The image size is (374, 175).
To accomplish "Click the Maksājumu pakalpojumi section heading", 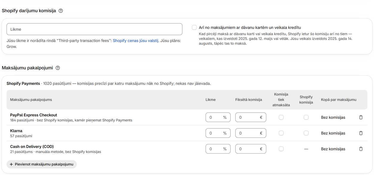I will coord(27,68).
